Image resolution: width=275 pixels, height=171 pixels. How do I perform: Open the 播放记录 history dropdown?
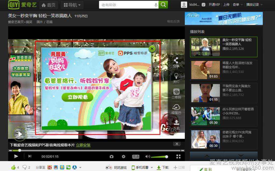pos(254,5)
